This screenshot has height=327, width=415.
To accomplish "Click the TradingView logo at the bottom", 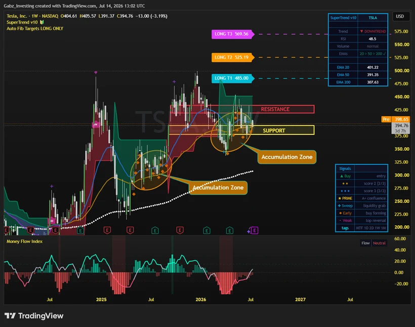I will point(34,316).
